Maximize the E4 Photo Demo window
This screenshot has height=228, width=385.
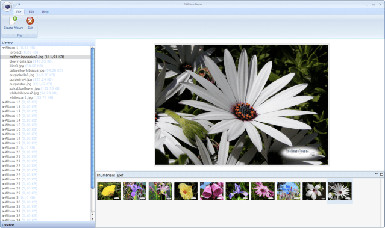[x=374, y=4]
